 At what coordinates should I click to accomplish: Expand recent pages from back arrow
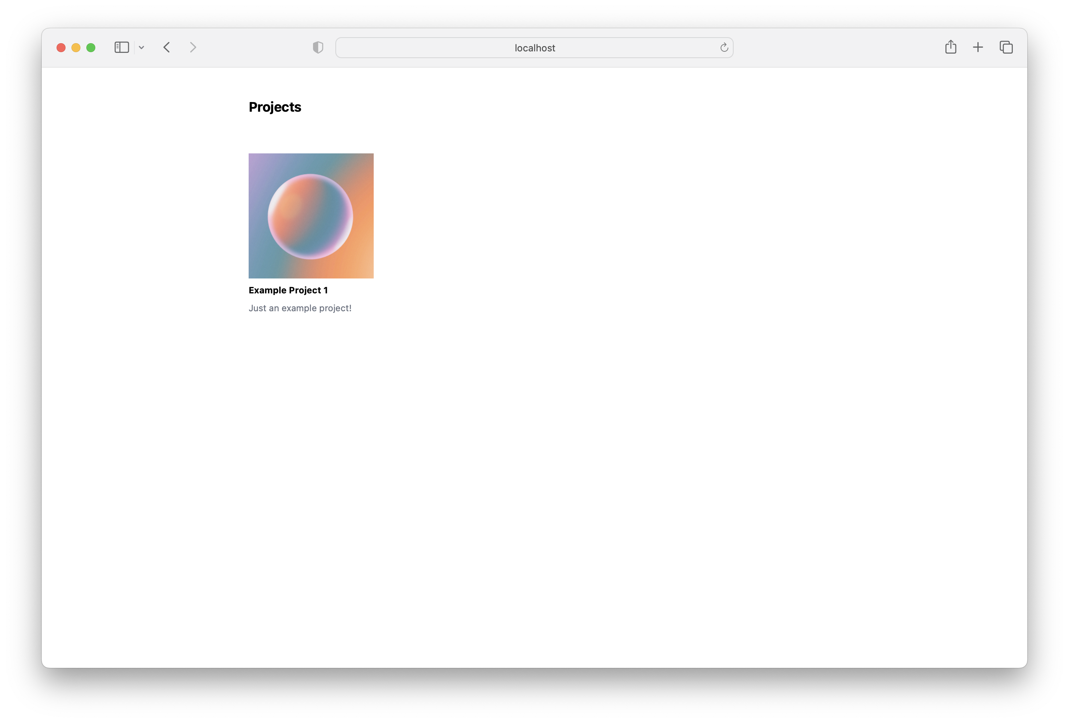point(166,47)
